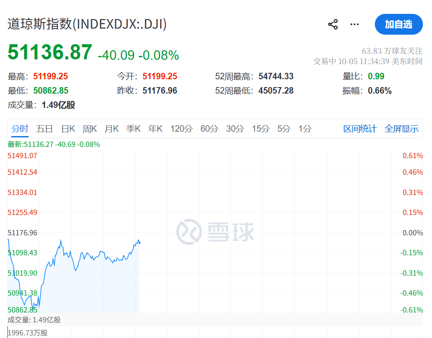This screenshot has width=432, height=338.
Task: Click the 量比 value 0.99
Action: point(376,76)
